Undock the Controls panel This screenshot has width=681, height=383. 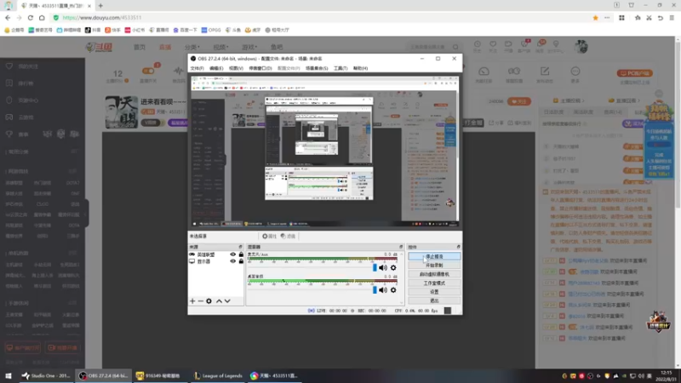click(458, 247)
